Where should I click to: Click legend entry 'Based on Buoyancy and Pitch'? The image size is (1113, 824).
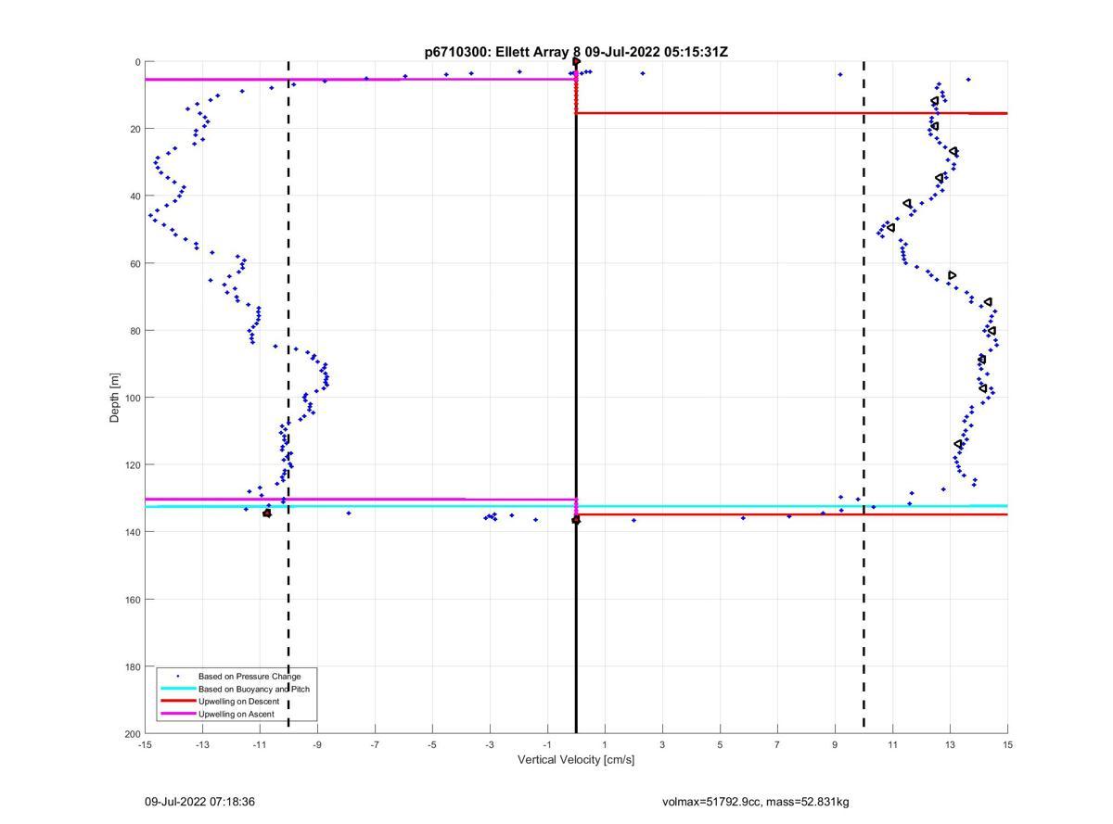[x=254, y=689]
